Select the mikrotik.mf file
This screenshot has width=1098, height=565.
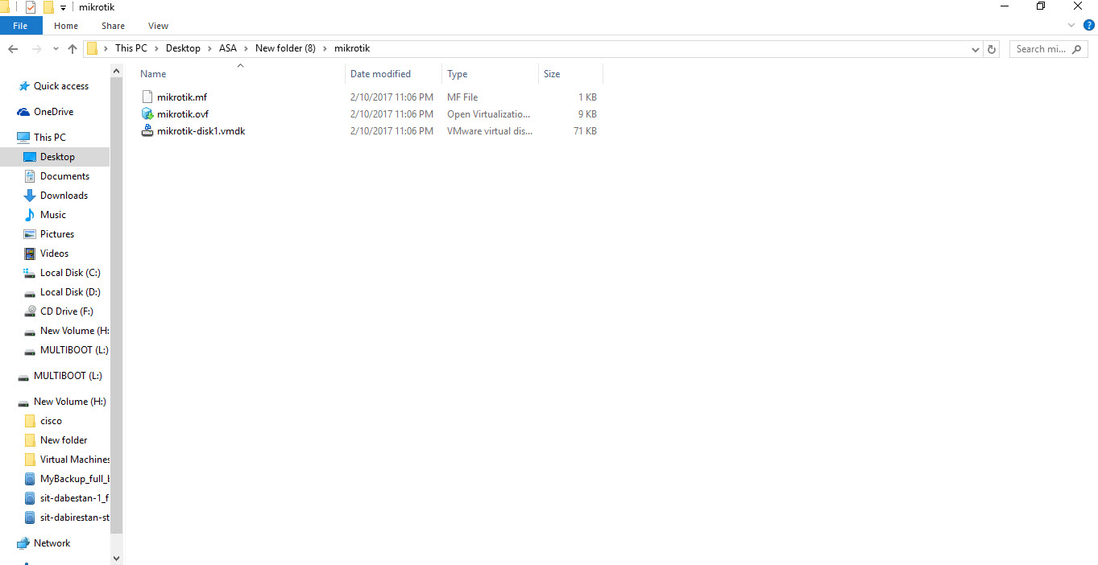(182, 97)
